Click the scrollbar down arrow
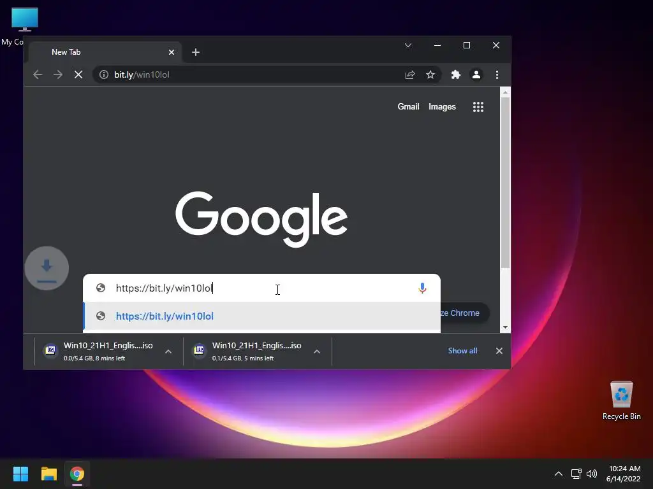 505,327
